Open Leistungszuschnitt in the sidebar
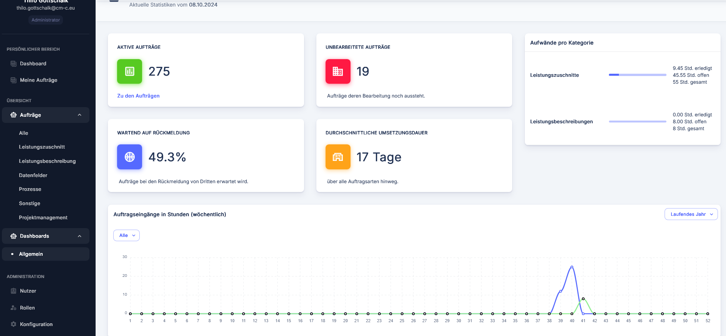The width and height of the screenshot is (726, 336). [42, 147]
